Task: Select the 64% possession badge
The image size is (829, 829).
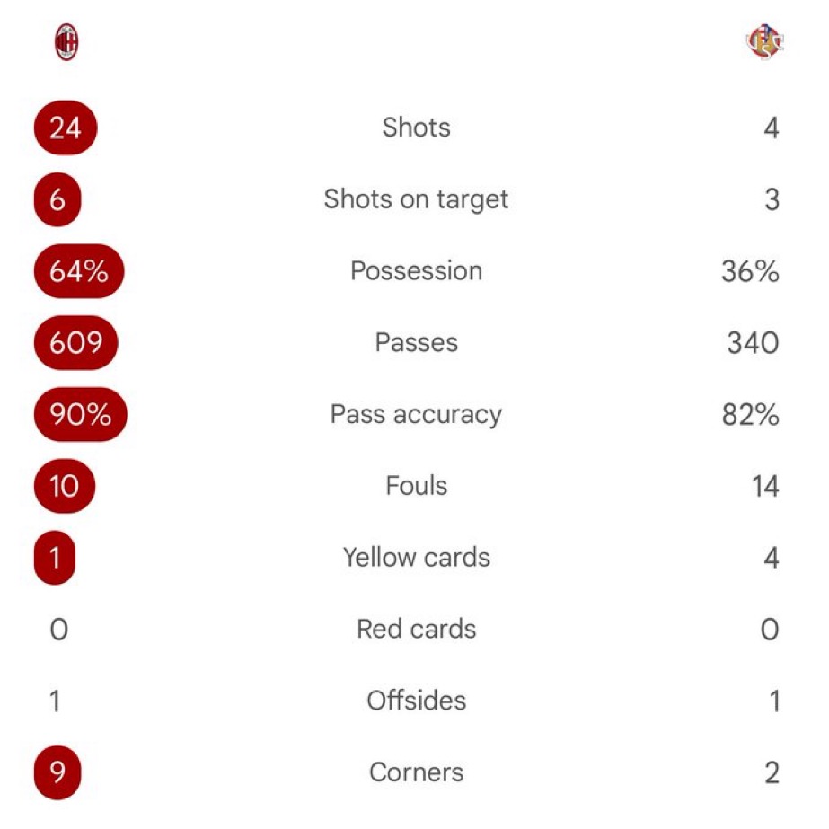Action: pos(79,271)
